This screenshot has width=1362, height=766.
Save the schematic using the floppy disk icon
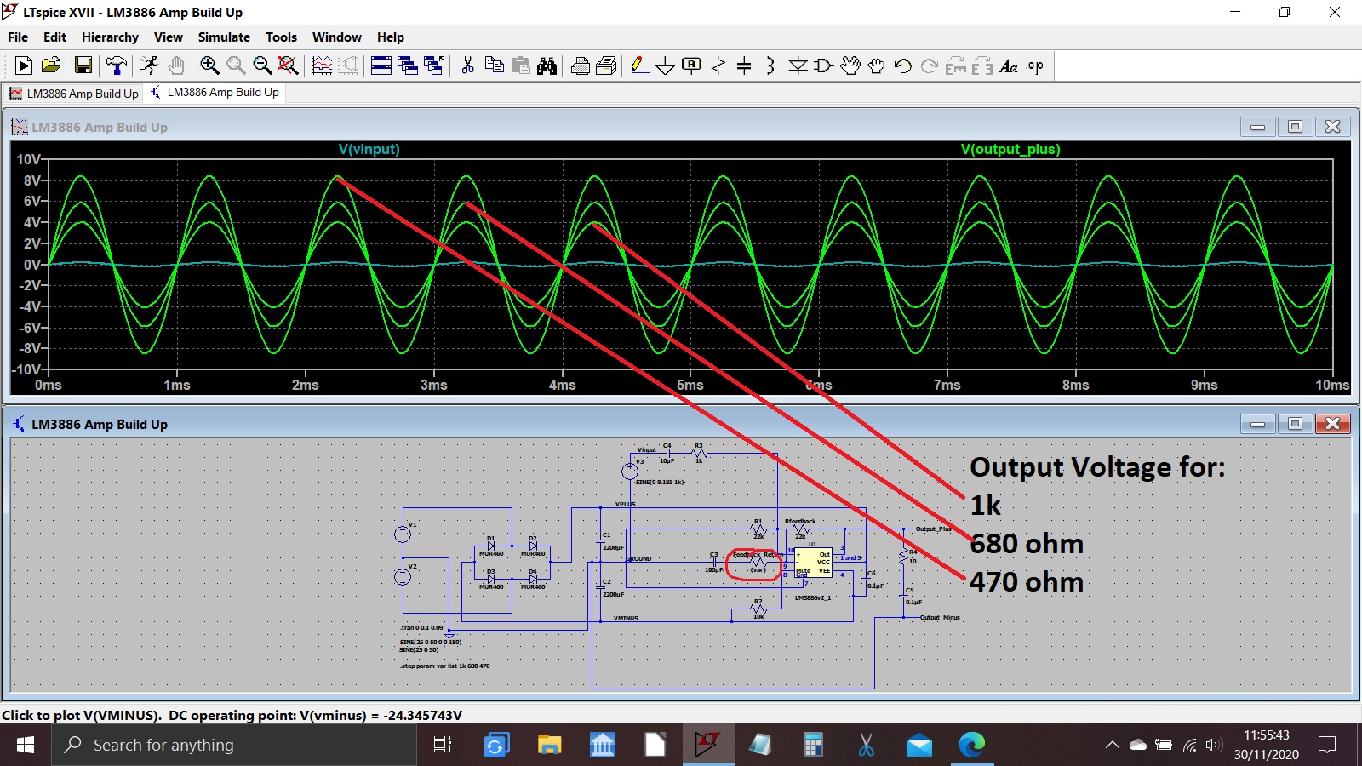(x=83, y=66)
